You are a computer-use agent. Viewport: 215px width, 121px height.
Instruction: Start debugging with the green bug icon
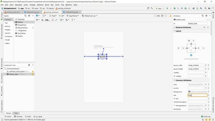click(x=175, y=8)
